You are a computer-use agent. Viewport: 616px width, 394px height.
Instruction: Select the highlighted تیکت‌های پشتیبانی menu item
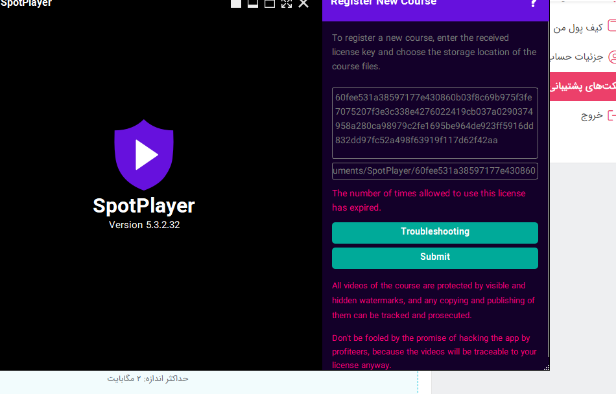pyautogui.click(x=584, y=86)
